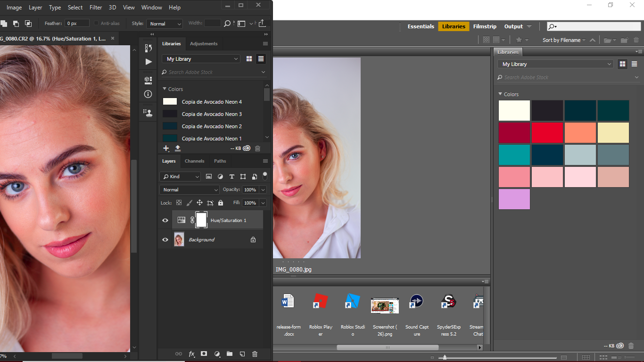This screenshot has width=644, height=362.
Task: Click the upload icon in Photoshop Libraries panel
Action: [x=178, y=148]
